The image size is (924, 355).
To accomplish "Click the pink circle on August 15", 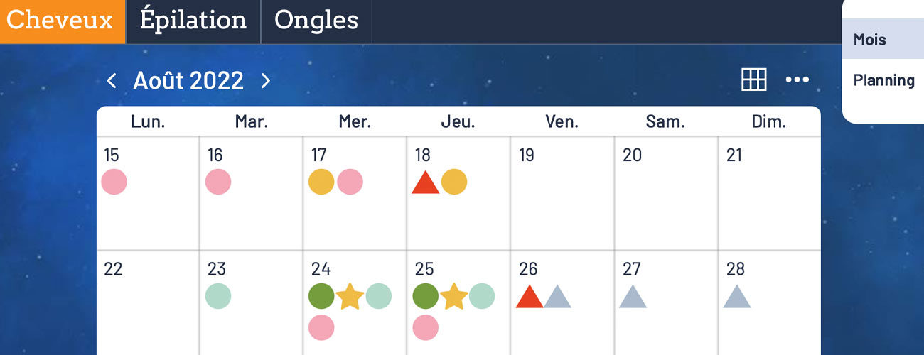I will [x=114, y=182].
